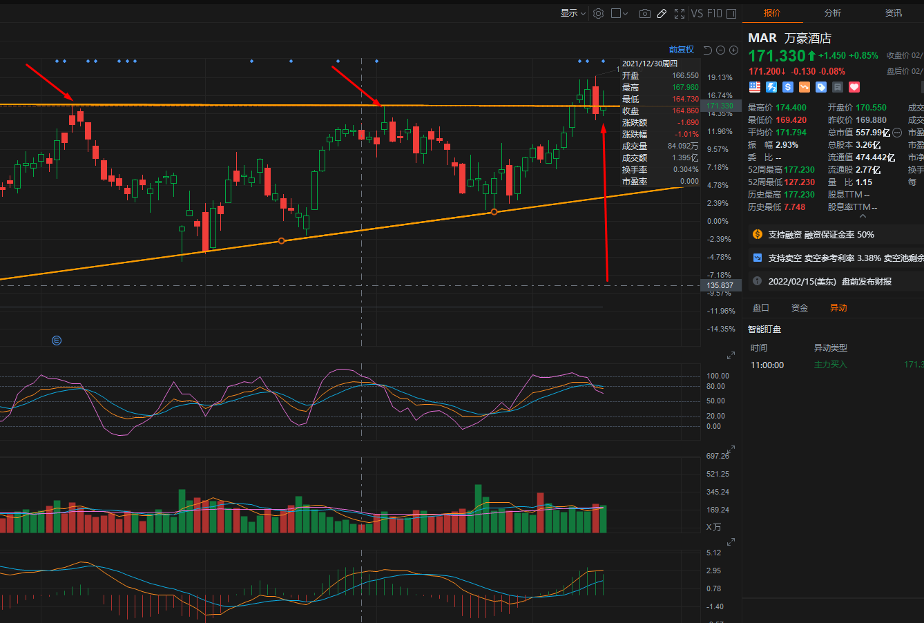Switch to the 资讯 tab

[x=894, y=13]
